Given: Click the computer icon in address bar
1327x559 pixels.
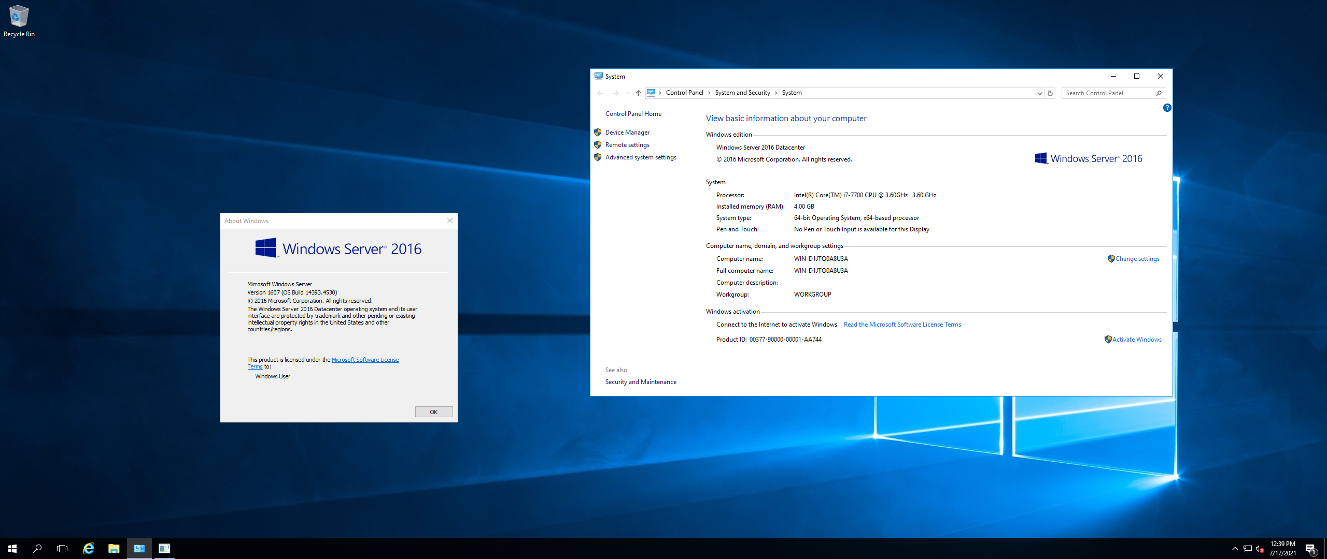Looking at the screenshot, I should [651, 93].
